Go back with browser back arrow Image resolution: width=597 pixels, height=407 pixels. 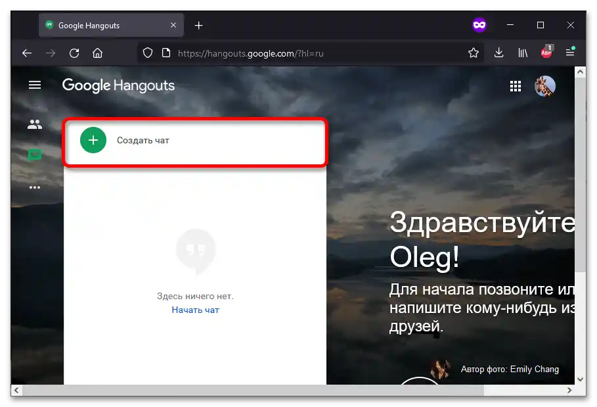pos(27,53)
